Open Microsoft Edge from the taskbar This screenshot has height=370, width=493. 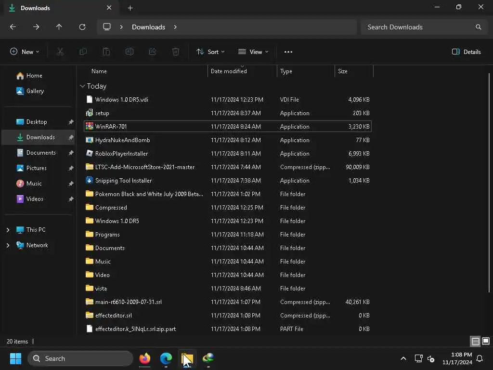[x=166, y=358]
